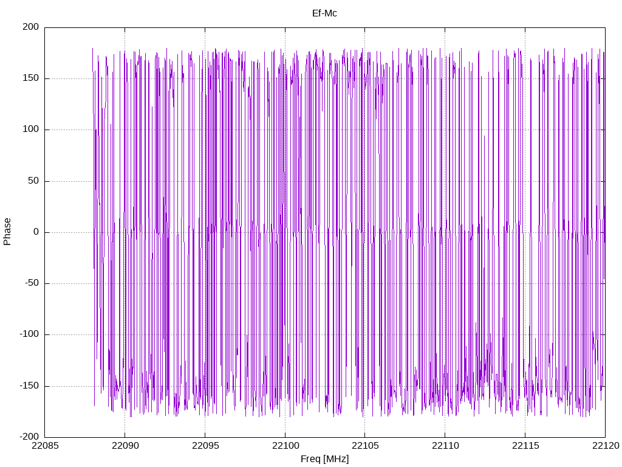Click y-axis tick label 100

coord(31,130)
